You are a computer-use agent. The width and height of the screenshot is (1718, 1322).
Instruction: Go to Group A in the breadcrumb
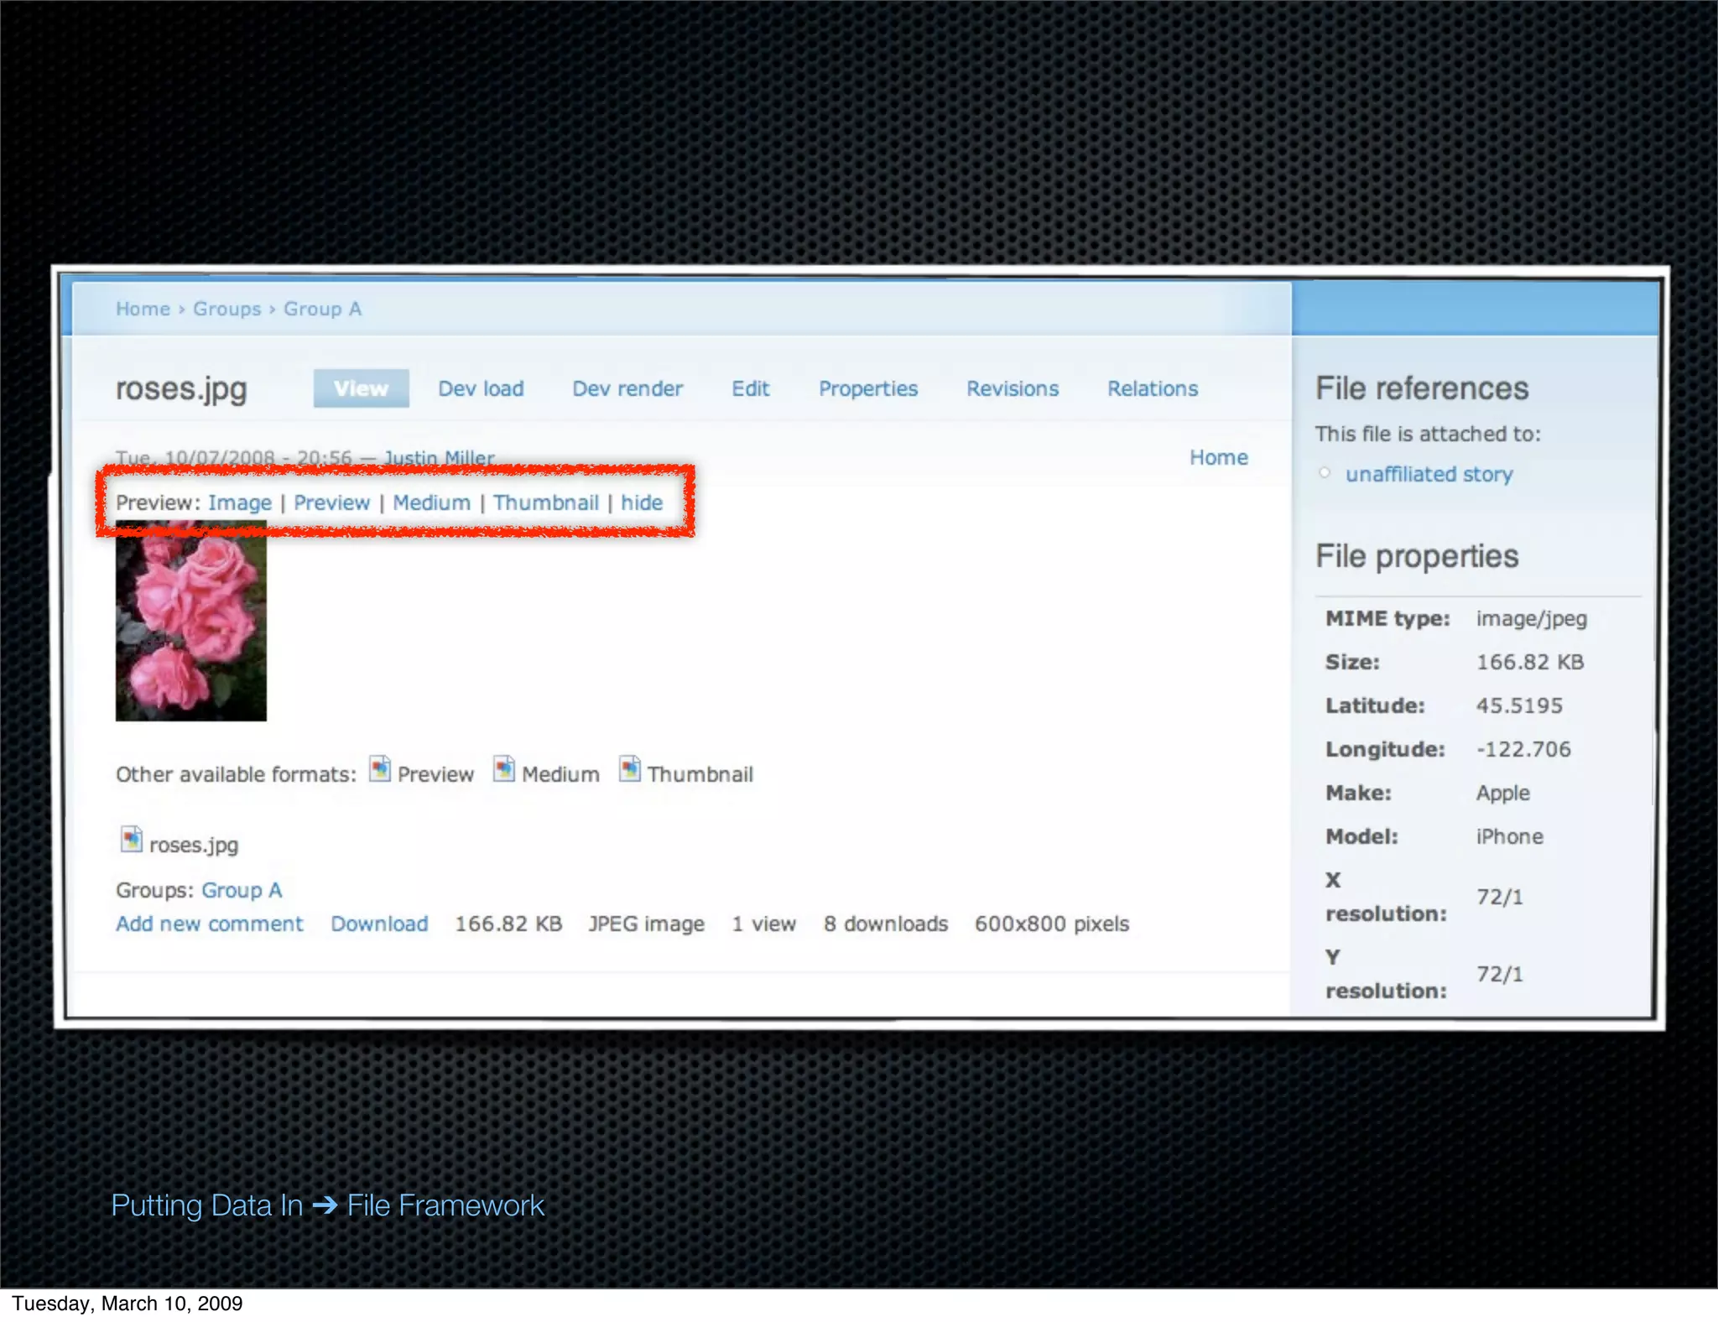click(322, 309)
